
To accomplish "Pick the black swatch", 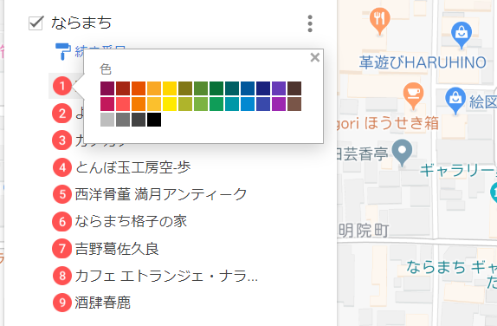I will coord(154,120).
